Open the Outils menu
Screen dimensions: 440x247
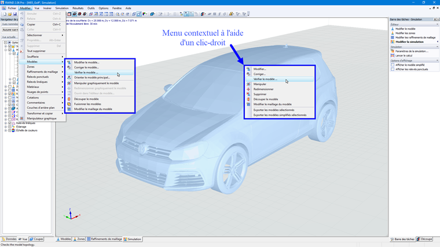[x=91, y=8]
